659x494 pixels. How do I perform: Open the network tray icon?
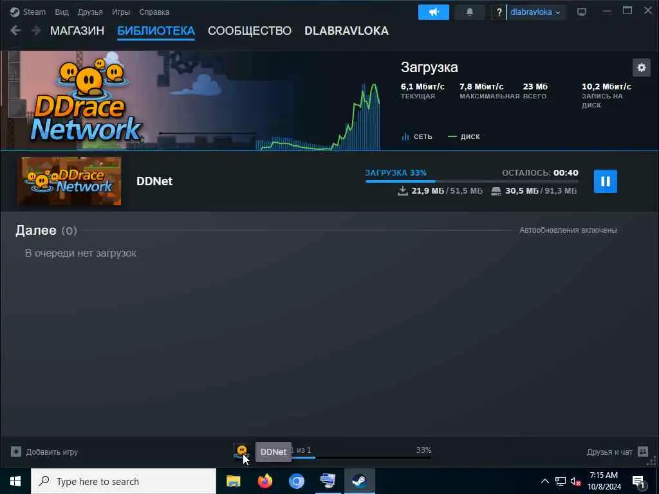click(561, 481)
